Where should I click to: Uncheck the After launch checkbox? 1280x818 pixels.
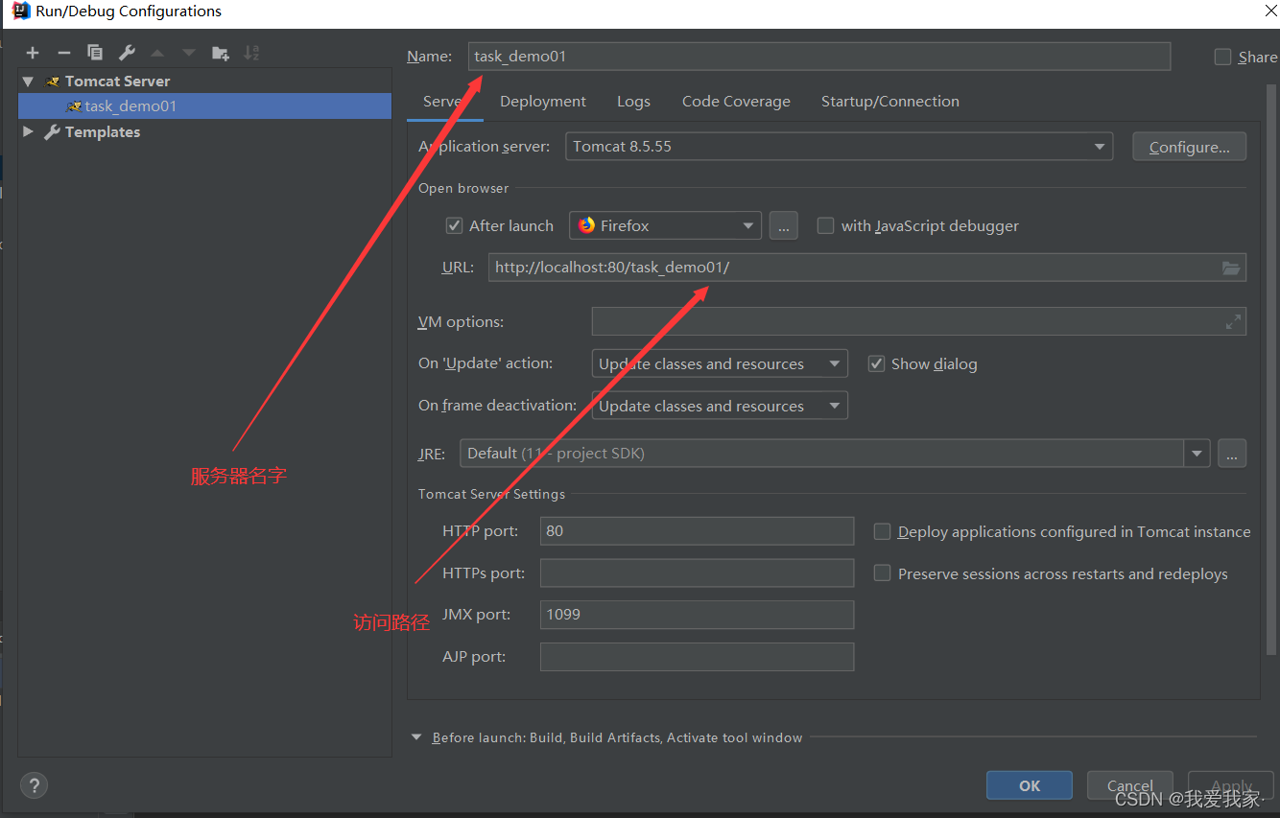455,225
